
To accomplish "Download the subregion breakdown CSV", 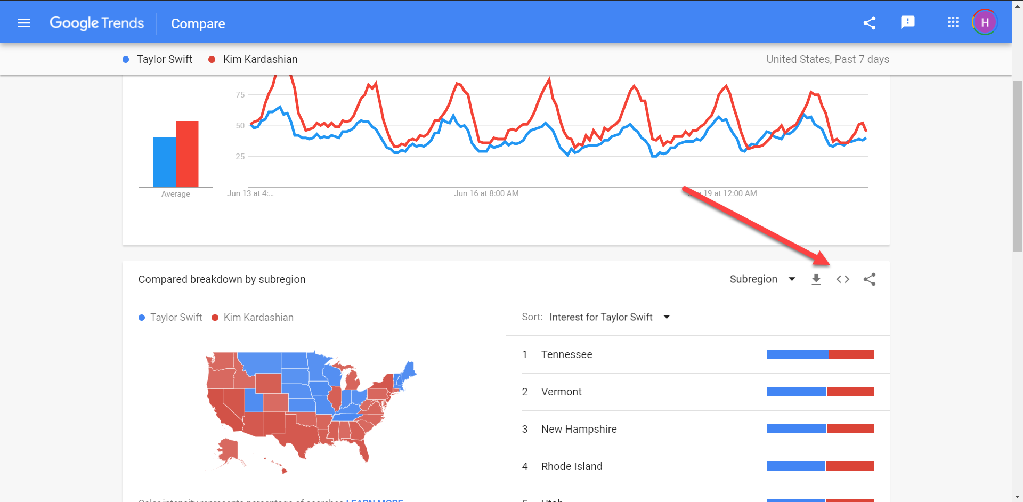I will tap(816, 279).
